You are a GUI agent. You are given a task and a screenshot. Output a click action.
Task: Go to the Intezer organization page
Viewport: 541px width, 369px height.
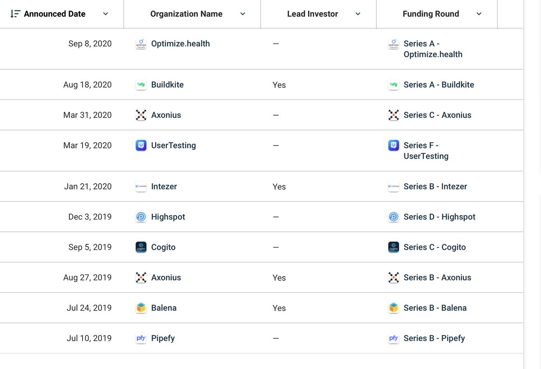point(164,187)
